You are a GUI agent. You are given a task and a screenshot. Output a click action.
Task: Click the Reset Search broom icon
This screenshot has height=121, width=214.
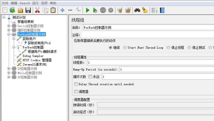point(145,10)
